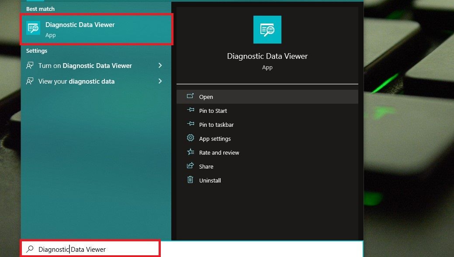The width and height of the screenshot is (454, 257).
Task: Click the Uninstall trash can icon
Action: pyautogui.click(x=191, y=180)
